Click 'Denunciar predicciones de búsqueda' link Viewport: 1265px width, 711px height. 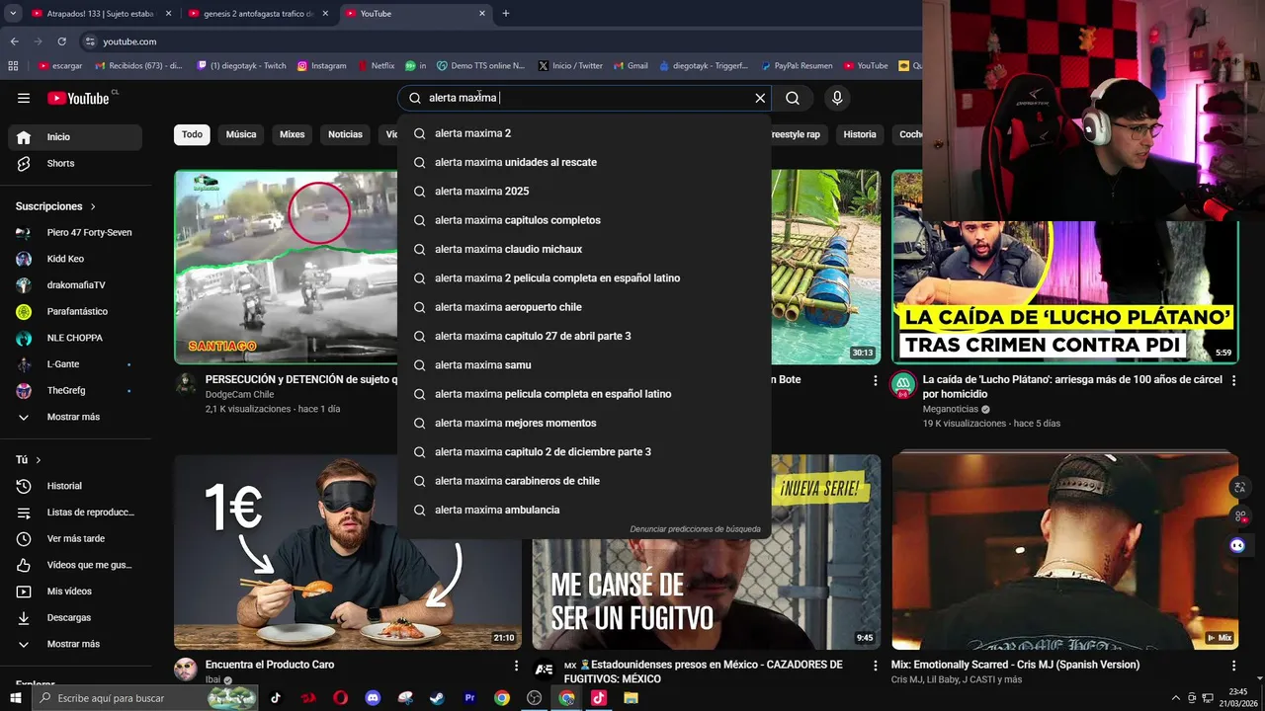pyautogui.click(x=695, y=529)
